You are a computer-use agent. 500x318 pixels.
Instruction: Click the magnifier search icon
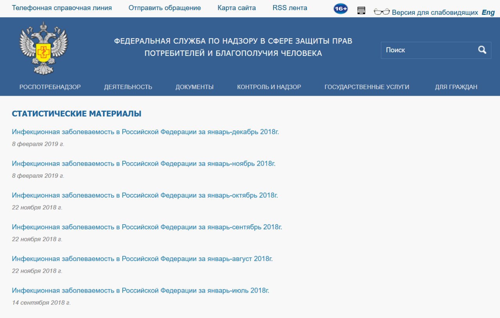pos(482,50)
